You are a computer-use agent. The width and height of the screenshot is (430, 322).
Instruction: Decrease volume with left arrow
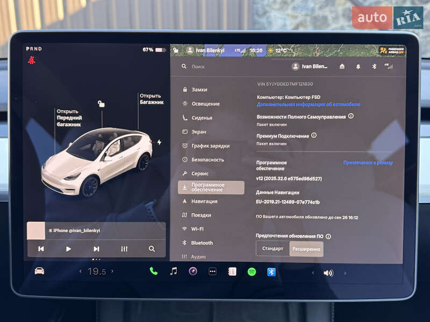313,273
